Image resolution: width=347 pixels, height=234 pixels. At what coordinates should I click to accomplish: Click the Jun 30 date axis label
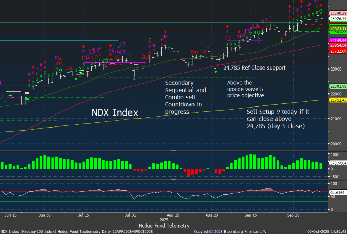(45, 215)
